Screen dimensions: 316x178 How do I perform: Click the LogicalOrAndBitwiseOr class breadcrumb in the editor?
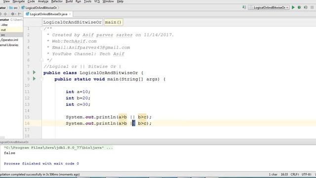[x=73, y=22]
